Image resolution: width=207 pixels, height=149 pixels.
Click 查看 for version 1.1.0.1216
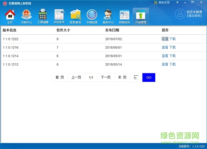tap(165, 47)
